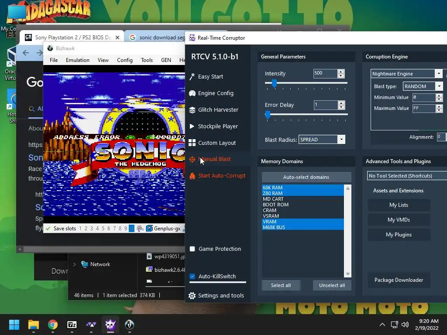Toggle Z80 RAM memory domain
Screen dimensions: 447x335
303,193
